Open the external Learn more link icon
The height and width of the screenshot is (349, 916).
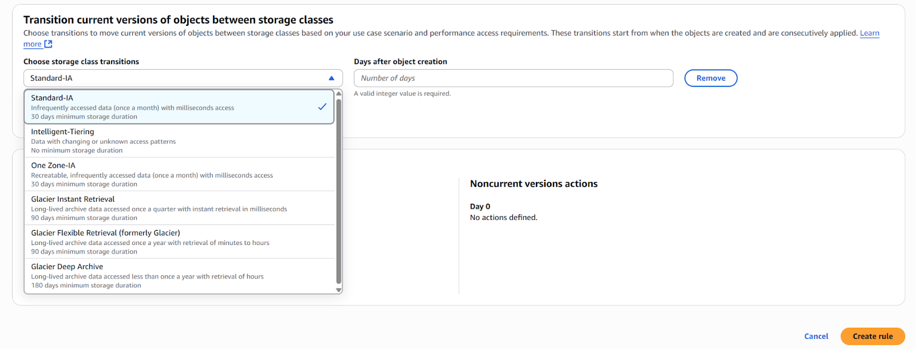48,44
